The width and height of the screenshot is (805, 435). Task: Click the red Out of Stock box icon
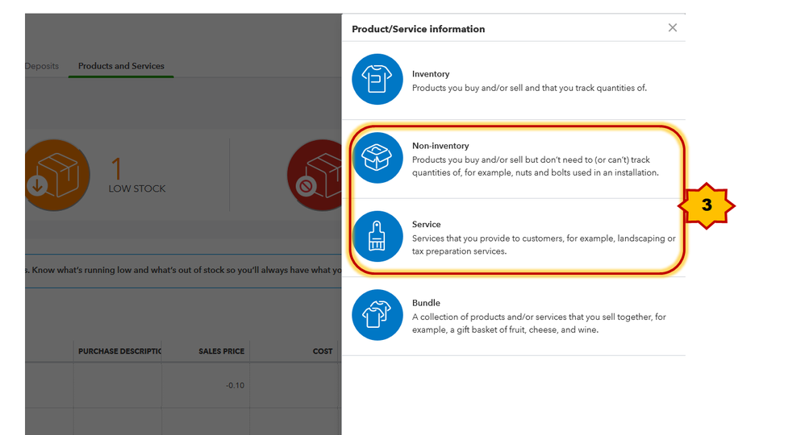pyautogui.click(x=315, y=175)
